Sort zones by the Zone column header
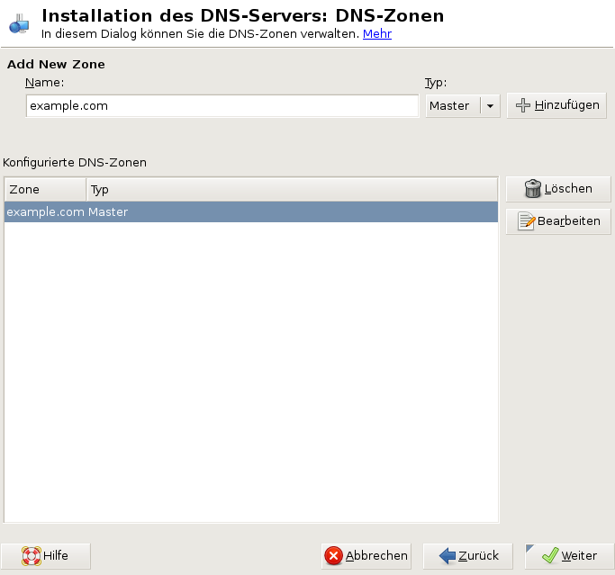 (45, 190)
